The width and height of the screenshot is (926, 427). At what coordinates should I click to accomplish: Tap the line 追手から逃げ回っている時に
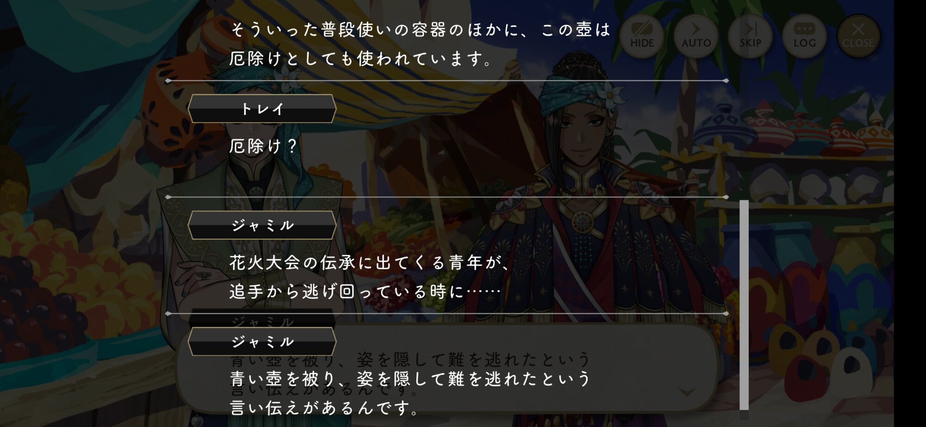(365, 291)
